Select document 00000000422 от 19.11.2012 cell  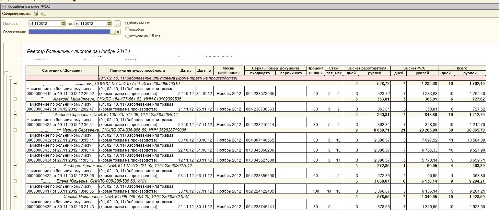pyautogui.click(x=62, y=173)
